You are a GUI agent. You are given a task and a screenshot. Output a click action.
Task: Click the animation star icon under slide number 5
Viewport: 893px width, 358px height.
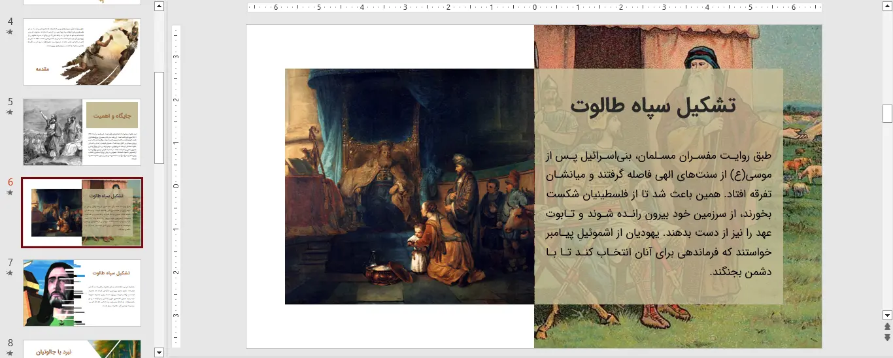pyautogui.click(x=10, y=112)
